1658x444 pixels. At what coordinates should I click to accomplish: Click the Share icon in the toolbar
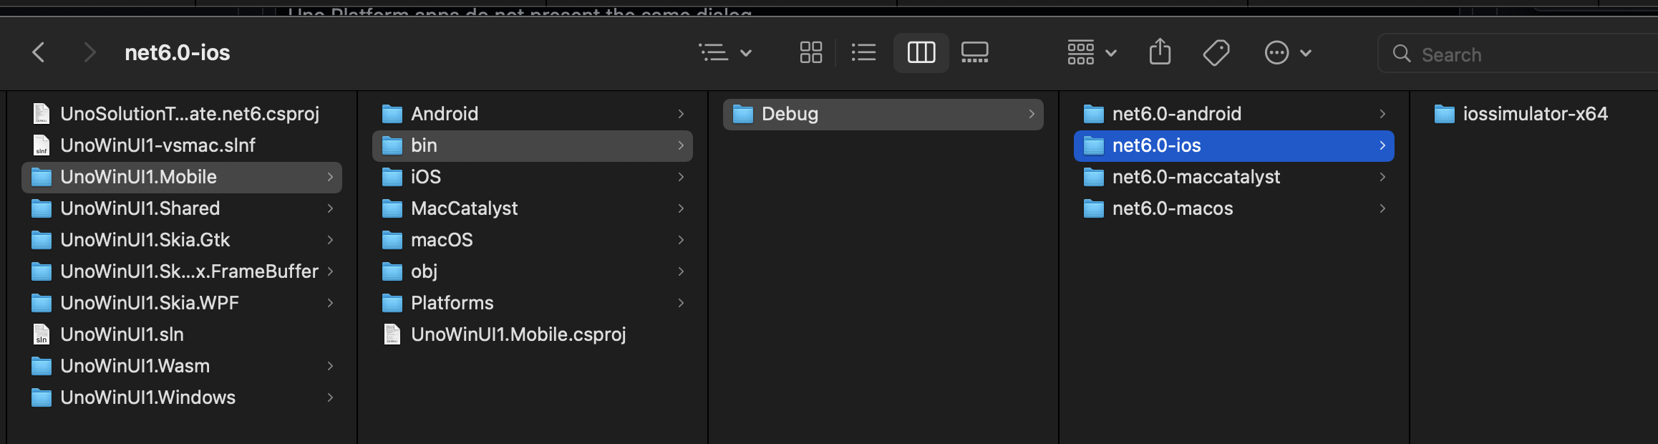tap(1160, 52)
